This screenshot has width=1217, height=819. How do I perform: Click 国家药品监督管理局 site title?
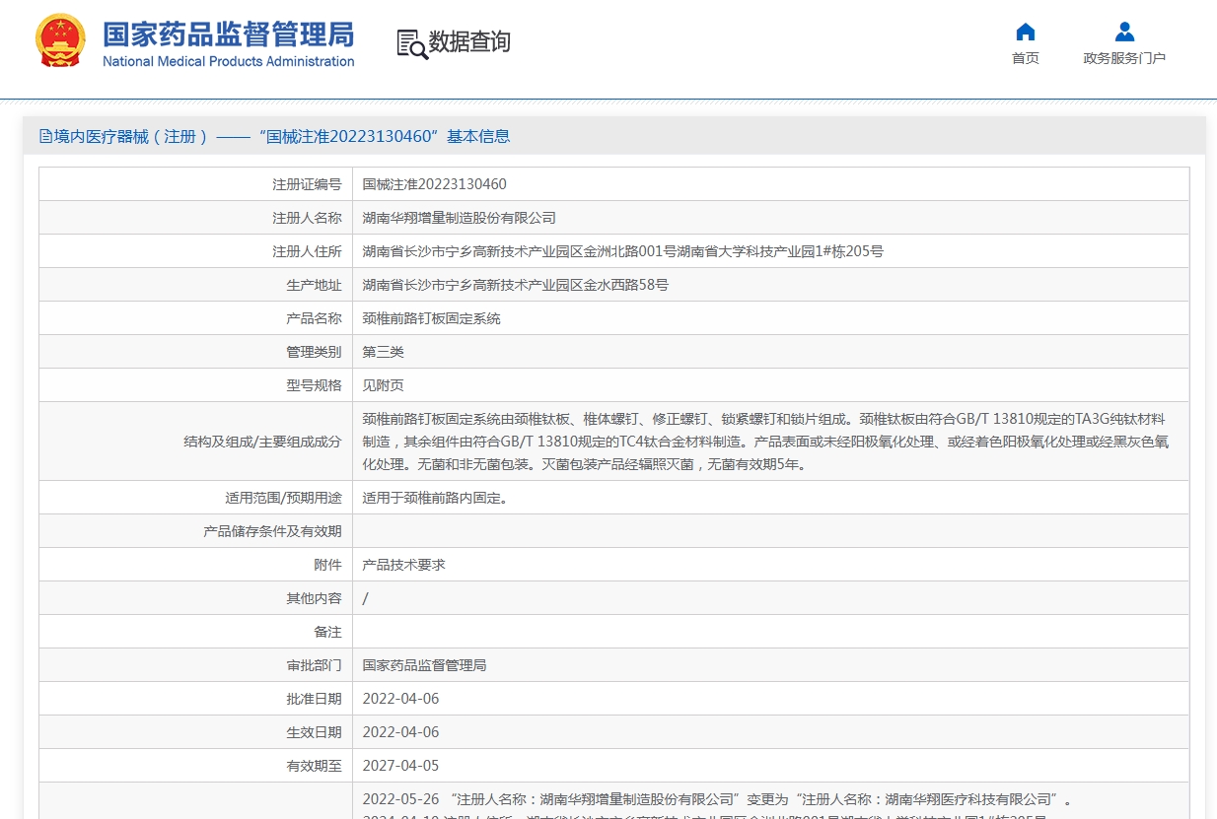[x=228, y=34]
